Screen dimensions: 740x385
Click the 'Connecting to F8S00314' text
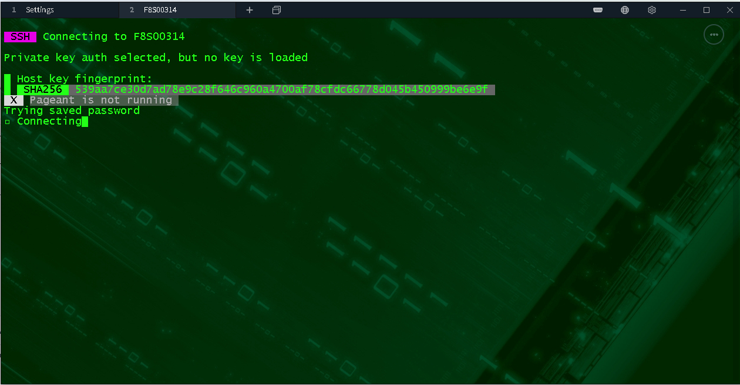[114, 36]
